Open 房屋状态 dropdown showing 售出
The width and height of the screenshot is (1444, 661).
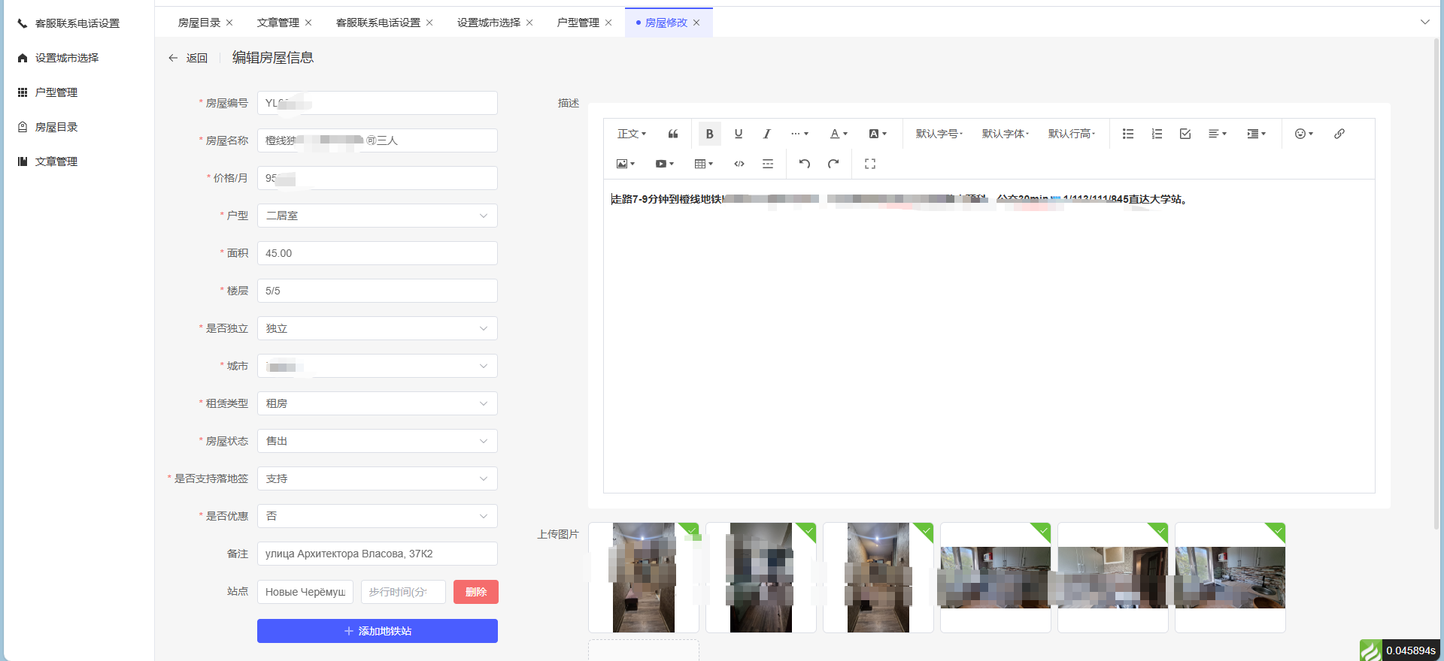(x=378, y=441)
